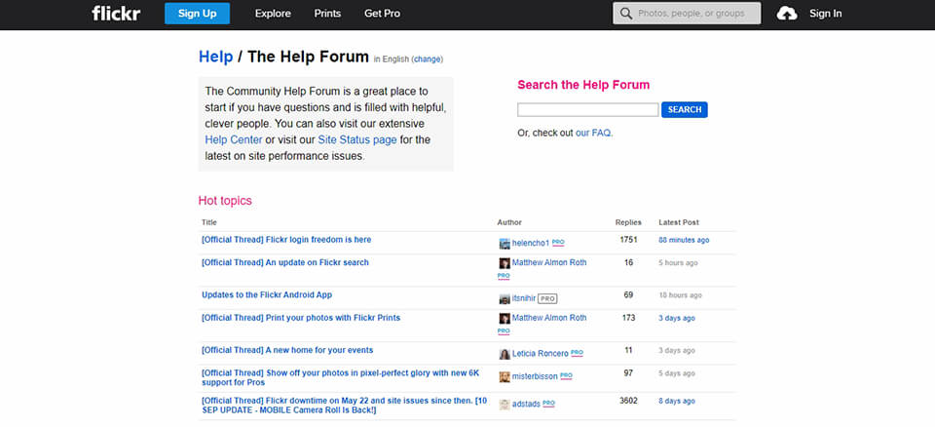
Task: Open the Help Center link
Action: 234,139
